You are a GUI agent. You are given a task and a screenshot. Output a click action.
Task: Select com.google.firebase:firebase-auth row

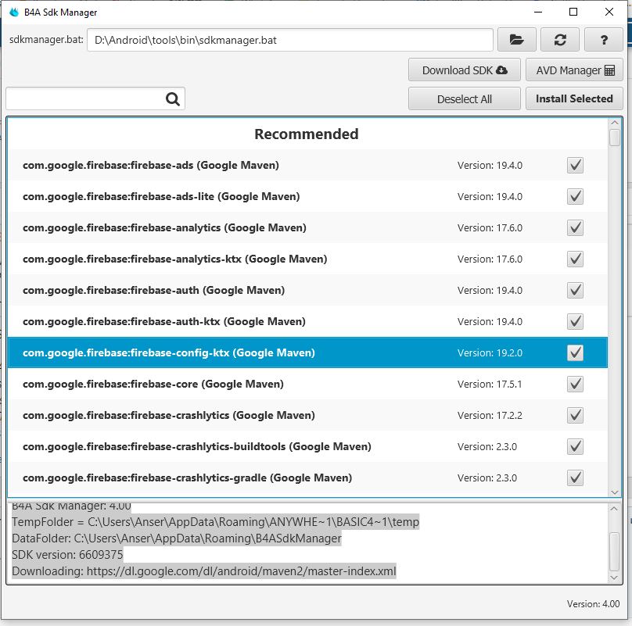click(307, 290)
